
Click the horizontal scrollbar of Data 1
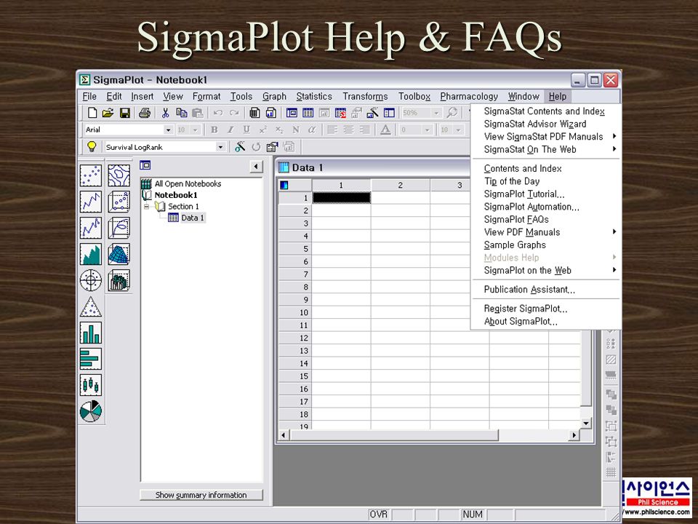(x=394, y=435)
